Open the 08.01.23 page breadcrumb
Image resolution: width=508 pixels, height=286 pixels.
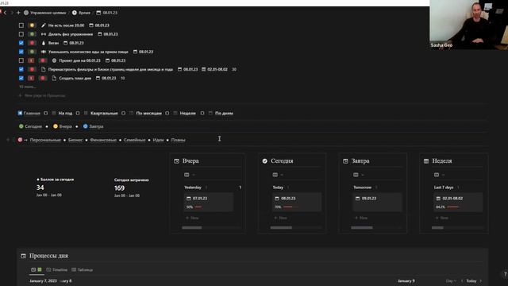(x=107, y=13)
